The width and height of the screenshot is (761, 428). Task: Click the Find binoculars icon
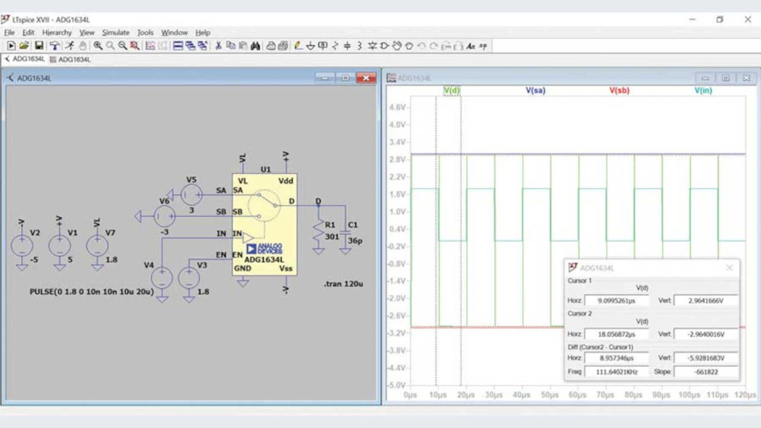click(255, 46)
